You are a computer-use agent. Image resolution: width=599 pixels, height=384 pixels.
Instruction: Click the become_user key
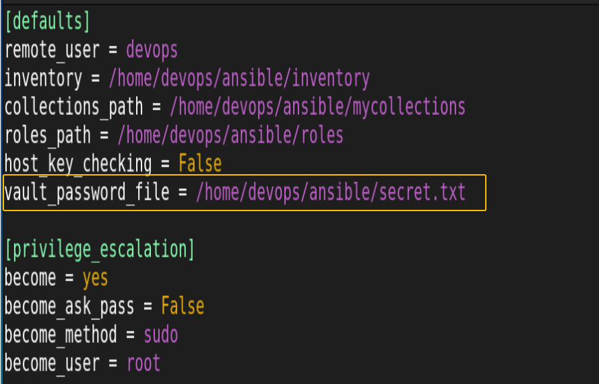click(x=53, y=363)
